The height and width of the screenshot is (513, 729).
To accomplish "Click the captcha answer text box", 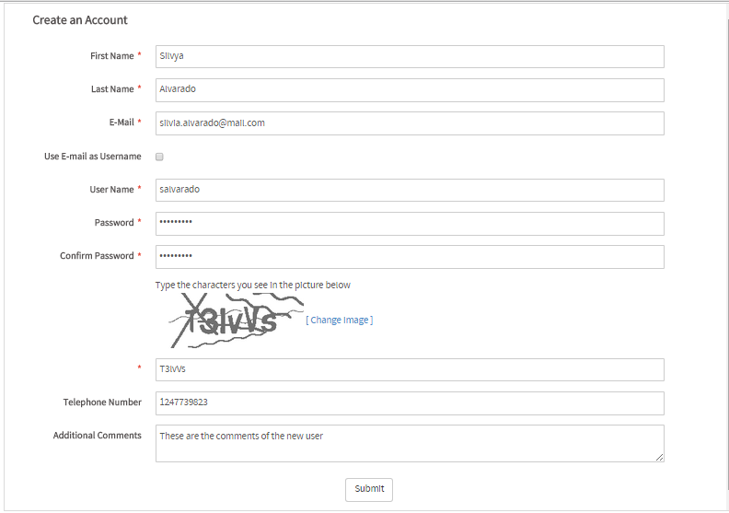I will tap(410, 369).
